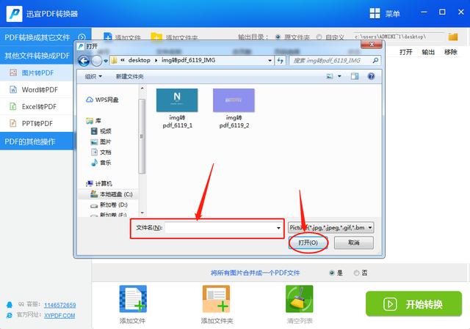Click the green 开始转换 button
470x329 pixels.
tap(413, 304)
